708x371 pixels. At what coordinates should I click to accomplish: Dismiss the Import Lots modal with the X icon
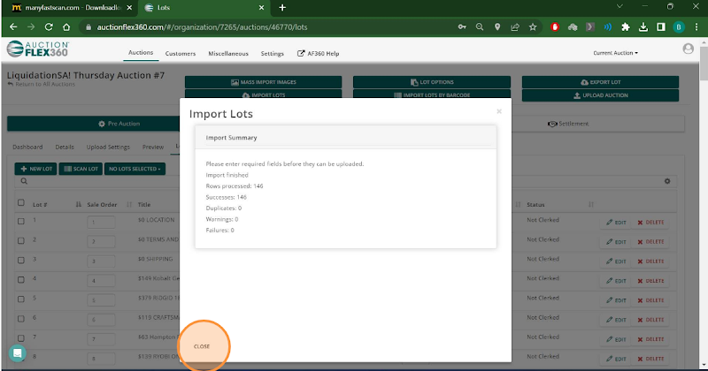point(499,111)
